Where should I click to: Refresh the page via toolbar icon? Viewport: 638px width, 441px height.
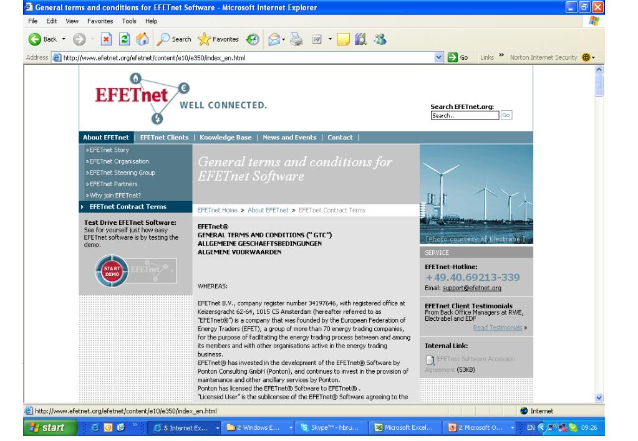click(125, 39)
